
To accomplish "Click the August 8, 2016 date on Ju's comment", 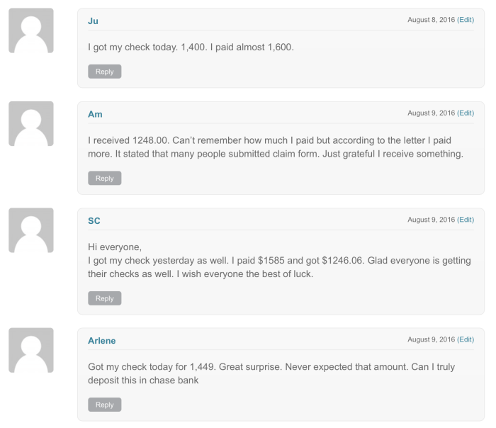I will (431, 20).
